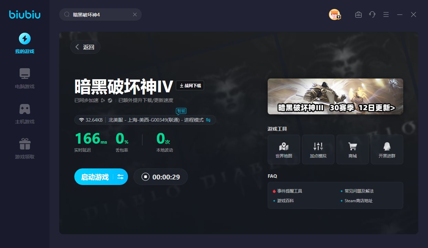This screenshot has height=248, width=428.
Task: Open the toolbox briefcase icon
Action: tap(359, 14)
